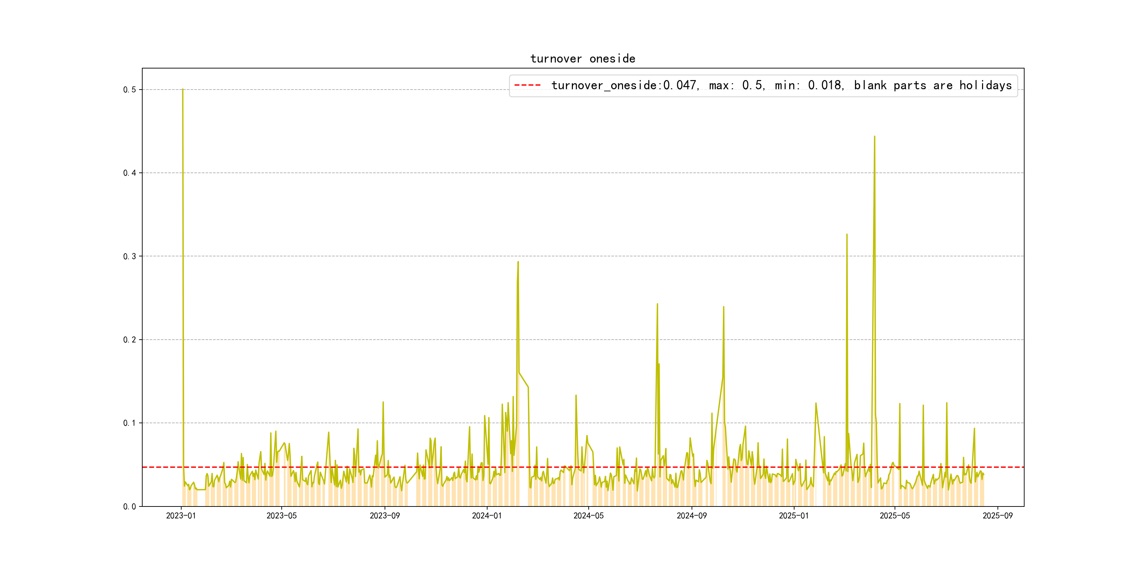
Task: Click the 2024-01 x-axis label
Action: click(487, 516)
